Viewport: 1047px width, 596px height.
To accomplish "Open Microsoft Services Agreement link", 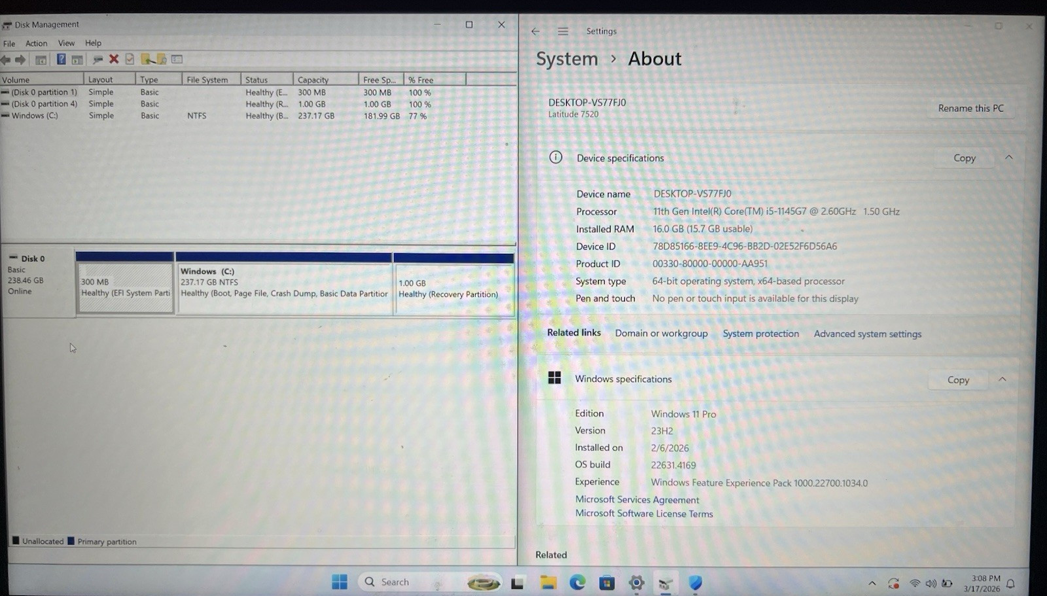I will 637,499.
